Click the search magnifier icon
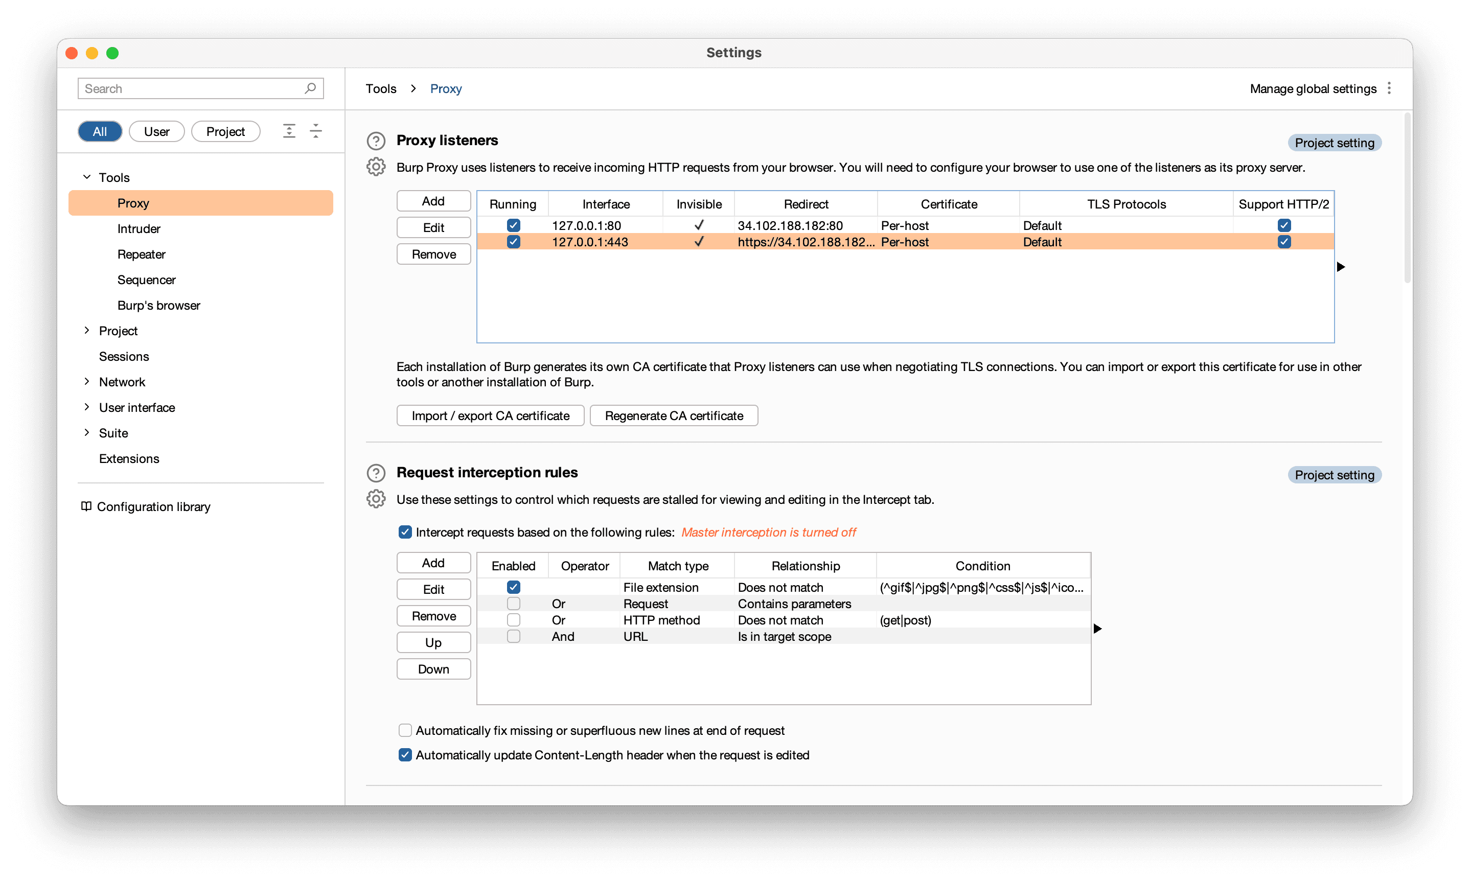The image size is (1470, 881). [x=310, y=88]
